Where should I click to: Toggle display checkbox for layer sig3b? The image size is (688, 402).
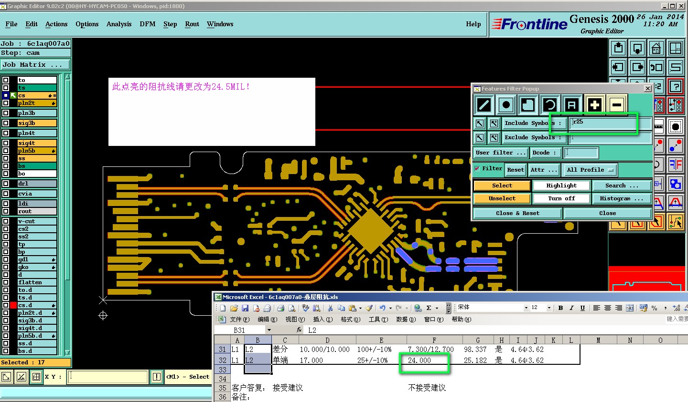pos(6,123)
